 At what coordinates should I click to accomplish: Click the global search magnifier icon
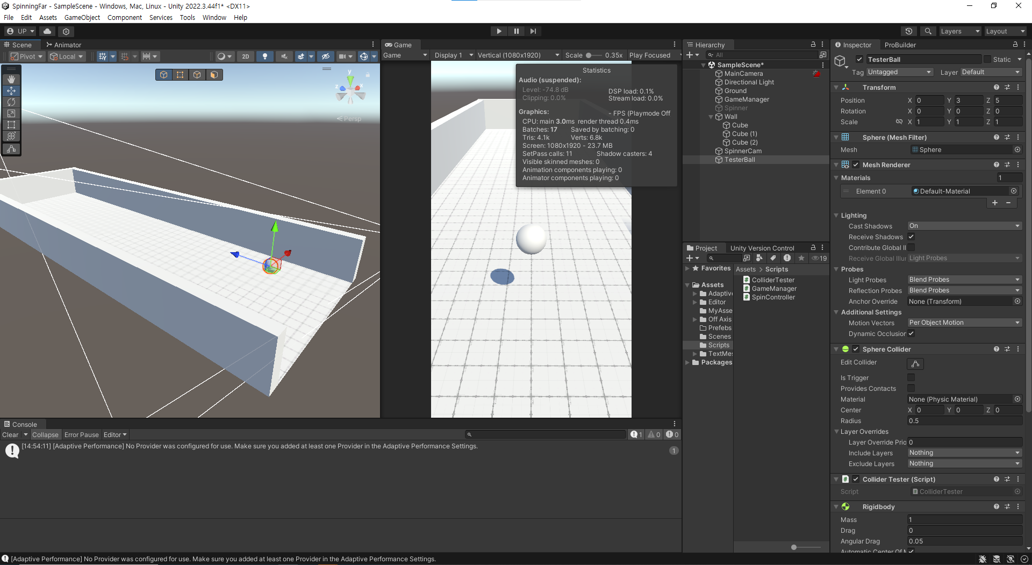tap(928, 31)
